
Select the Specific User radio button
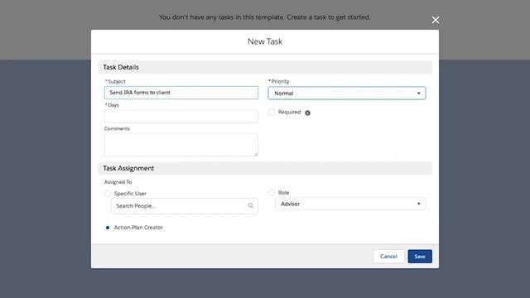108,194
